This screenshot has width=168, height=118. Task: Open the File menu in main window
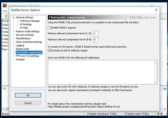pyautogui.click(x=5, y=11)
